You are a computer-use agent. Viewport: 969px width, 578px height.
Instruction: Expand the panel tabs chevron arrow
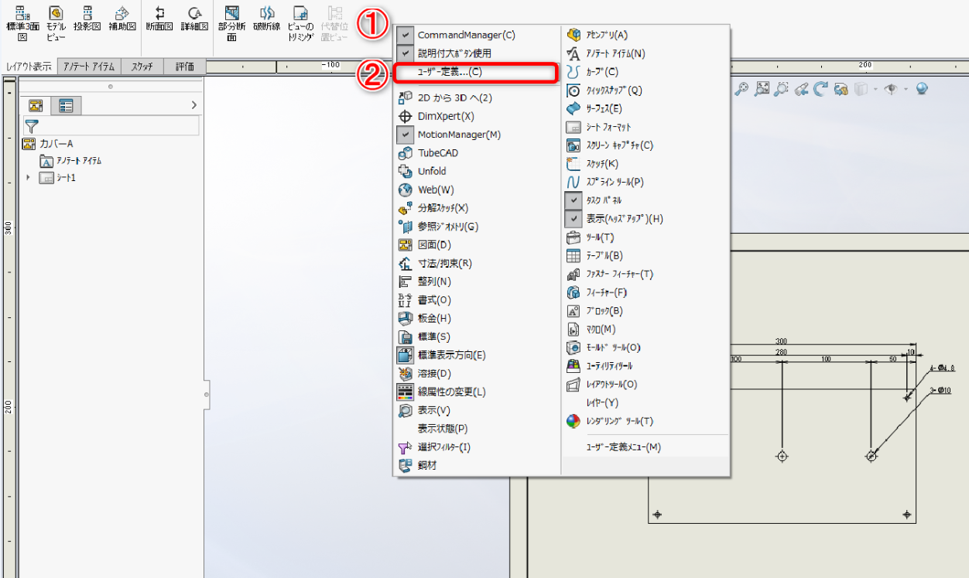(193, 105)
